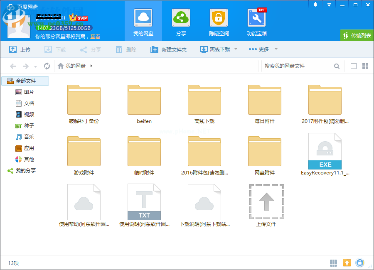Image resolution: width=374 pixels, height=270 pixels.
Task: Click the 查看 capacity link
Action: point(95,37)
